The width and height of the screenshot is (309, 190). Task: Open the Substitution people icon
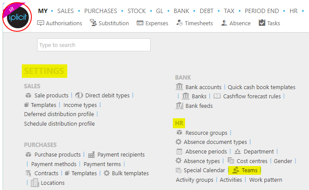pyautogui.click(x=93, y=23)
